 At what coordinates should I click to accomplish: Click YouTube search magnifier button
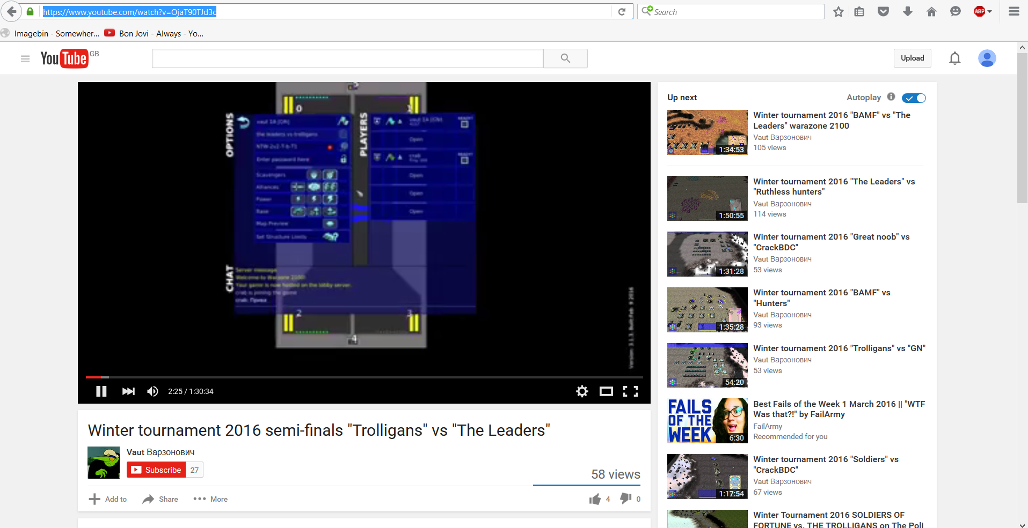point(565,58)
